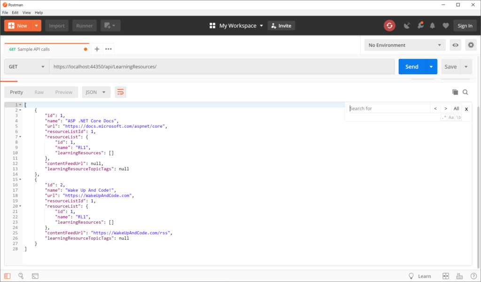Click the "Wake Up And Code!" value

[x=90, y=190]
